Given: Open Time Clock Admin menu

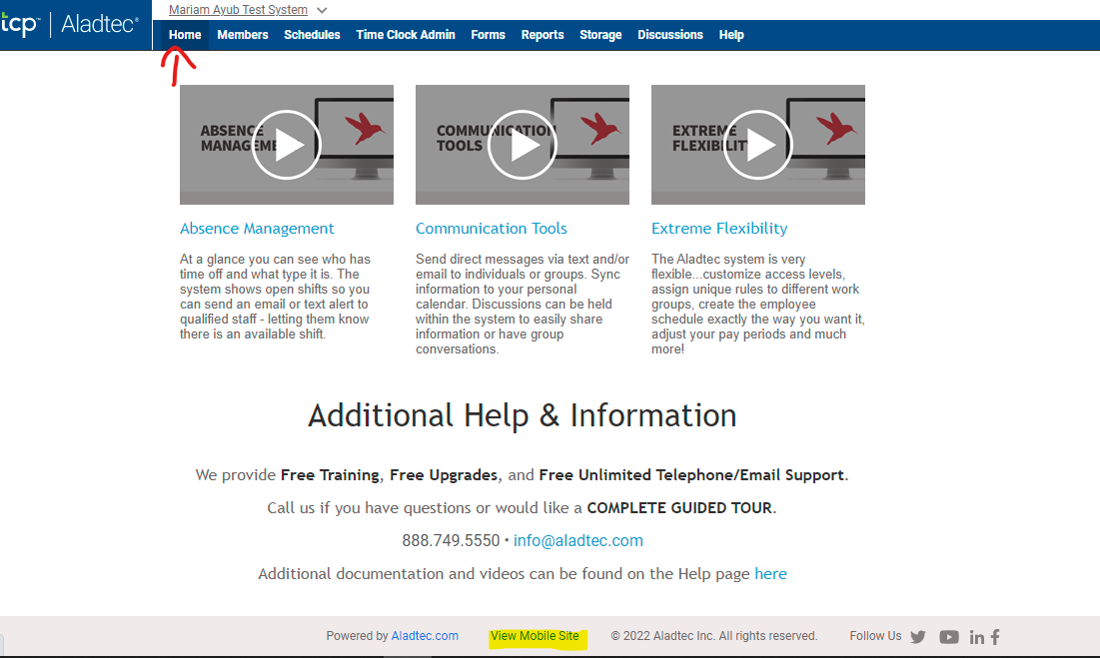Looking at the screenshot, I should click(406, 35).
